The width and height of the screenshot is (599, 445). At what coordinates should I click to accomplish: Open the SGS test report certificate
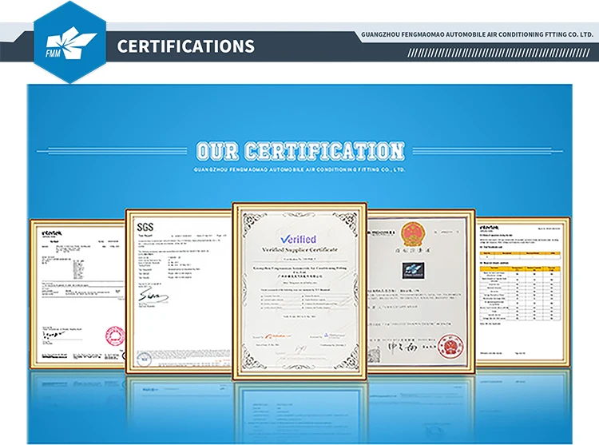[x=179, y=291]
